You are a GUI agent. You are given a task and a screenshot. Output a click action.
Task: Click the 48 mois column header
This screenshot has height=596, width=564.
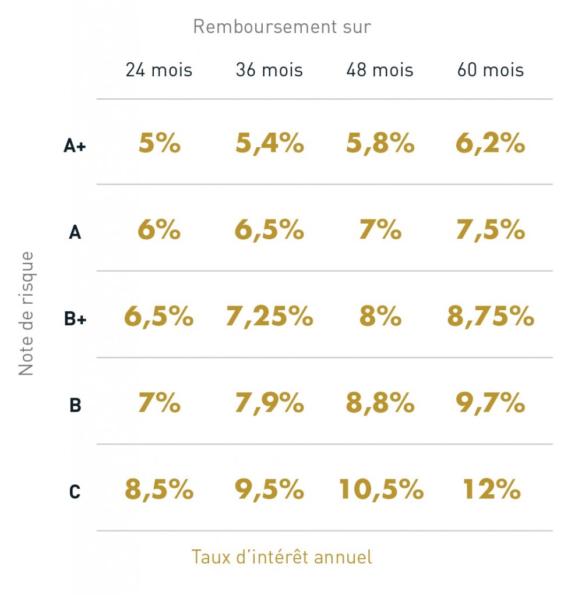point(380,70)
